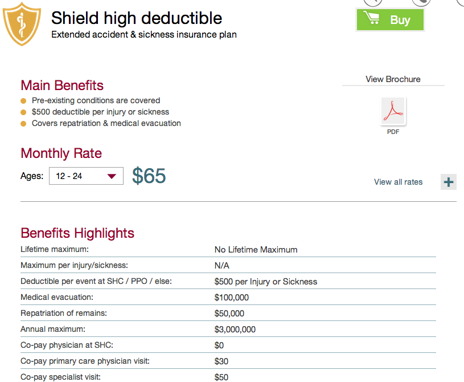Click the plus icon beside View all rates

point(448,182)
